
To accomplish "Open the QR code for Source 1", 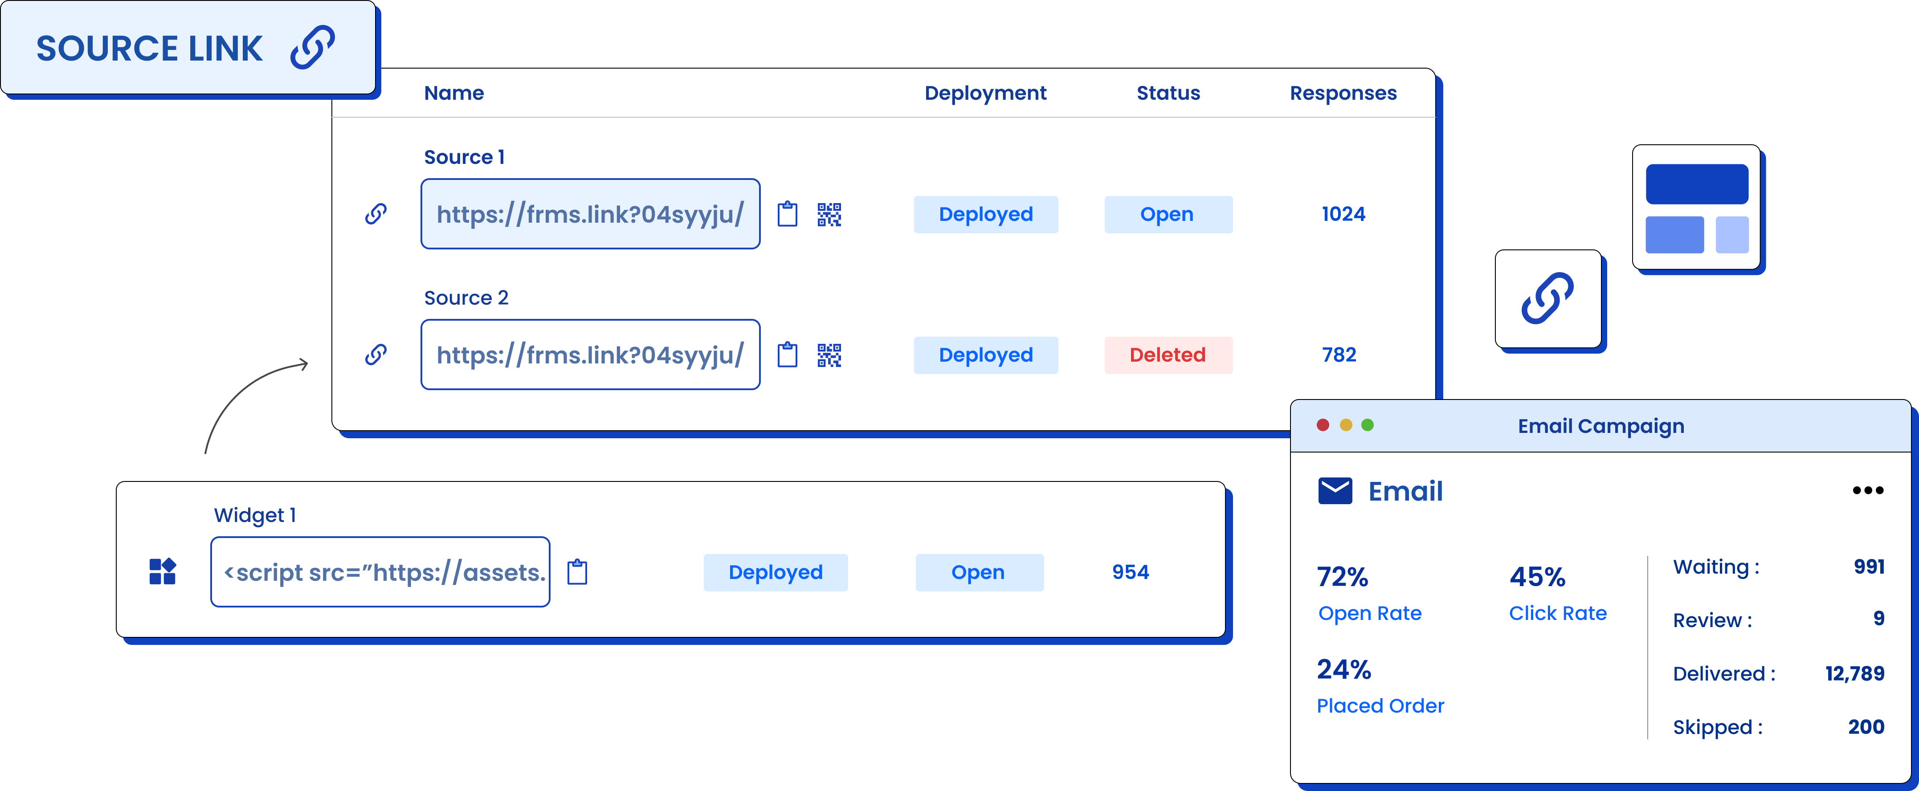I will click(829, 215).
